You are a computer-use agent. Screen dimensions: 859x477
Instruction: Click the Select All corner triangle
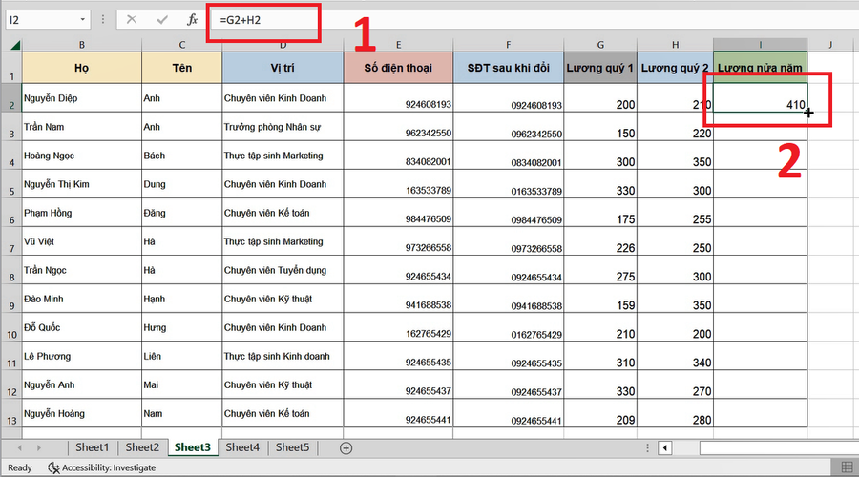point(14,45)
